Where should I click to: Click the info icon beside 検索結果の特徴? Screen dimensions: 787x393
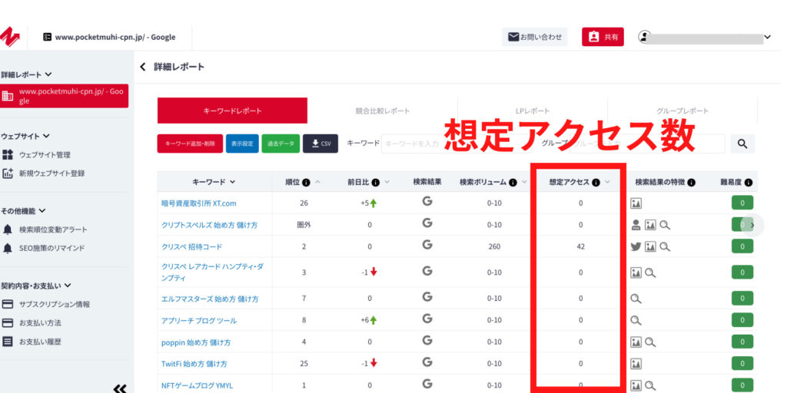point(691,183)
